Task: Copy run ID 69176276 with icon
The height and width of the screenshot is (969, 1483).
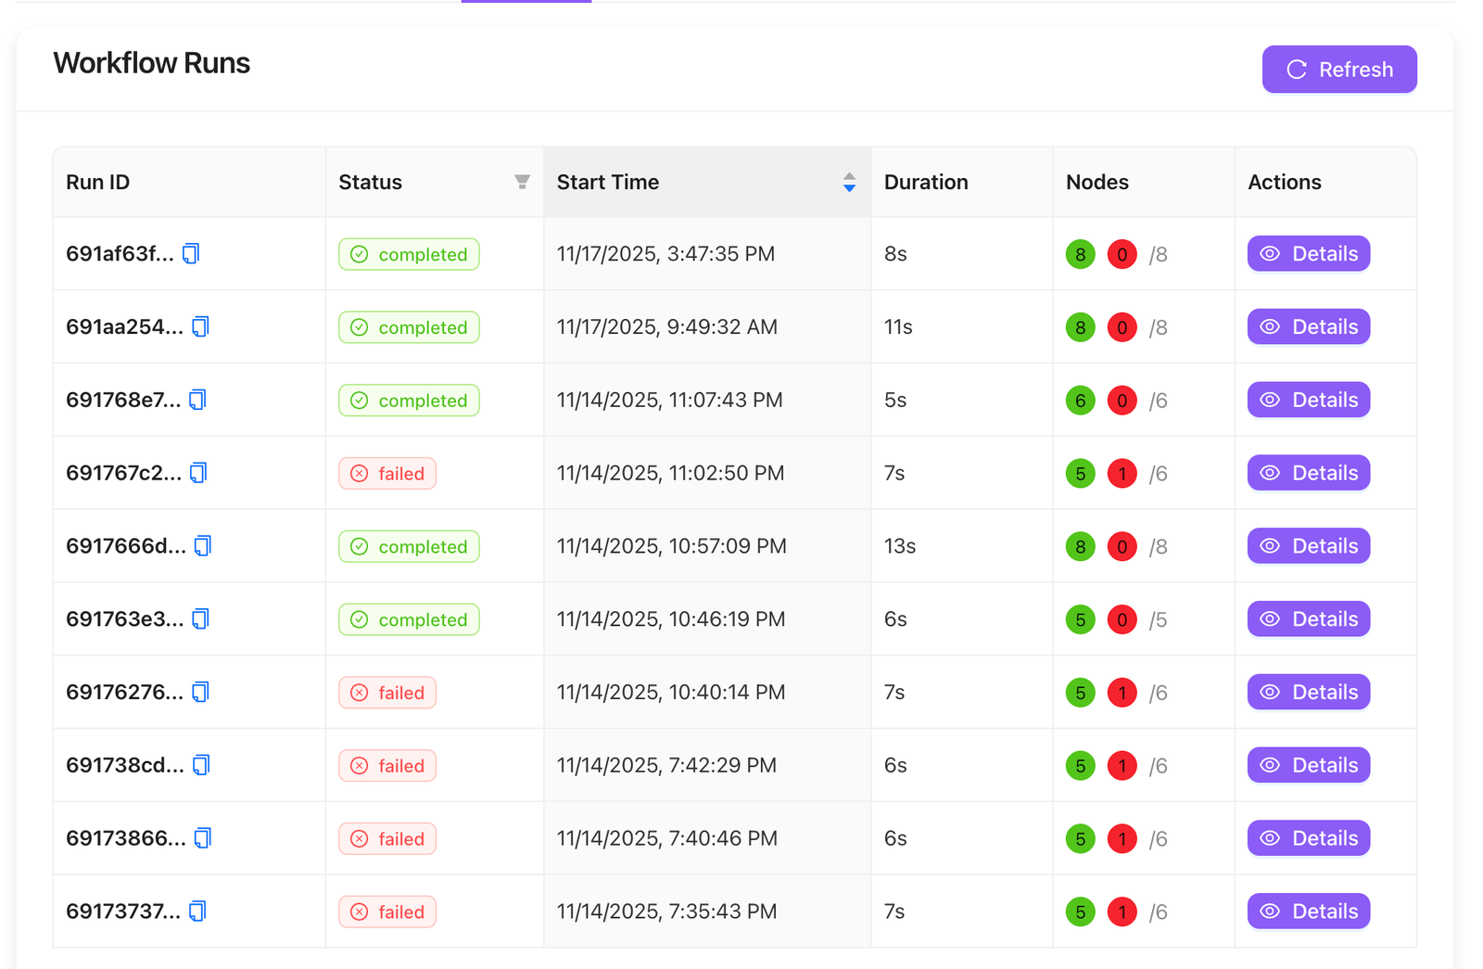Action: click(x=200, y=693)
